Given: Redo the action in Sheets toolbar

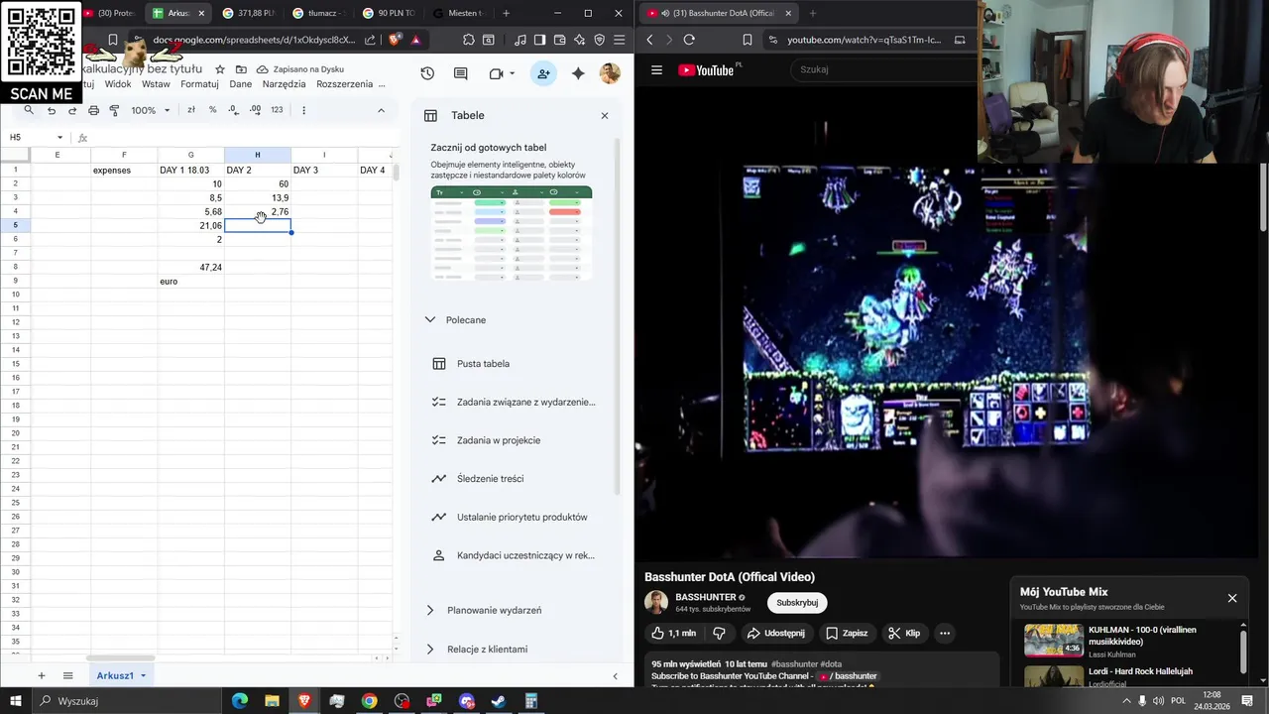Looking at the screenshot, I should click(x=72, y=110).
